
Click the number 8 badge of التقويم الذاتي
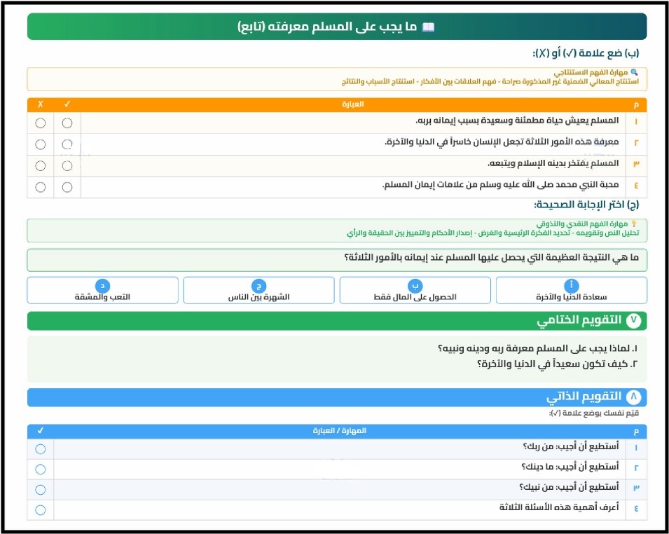633,397
